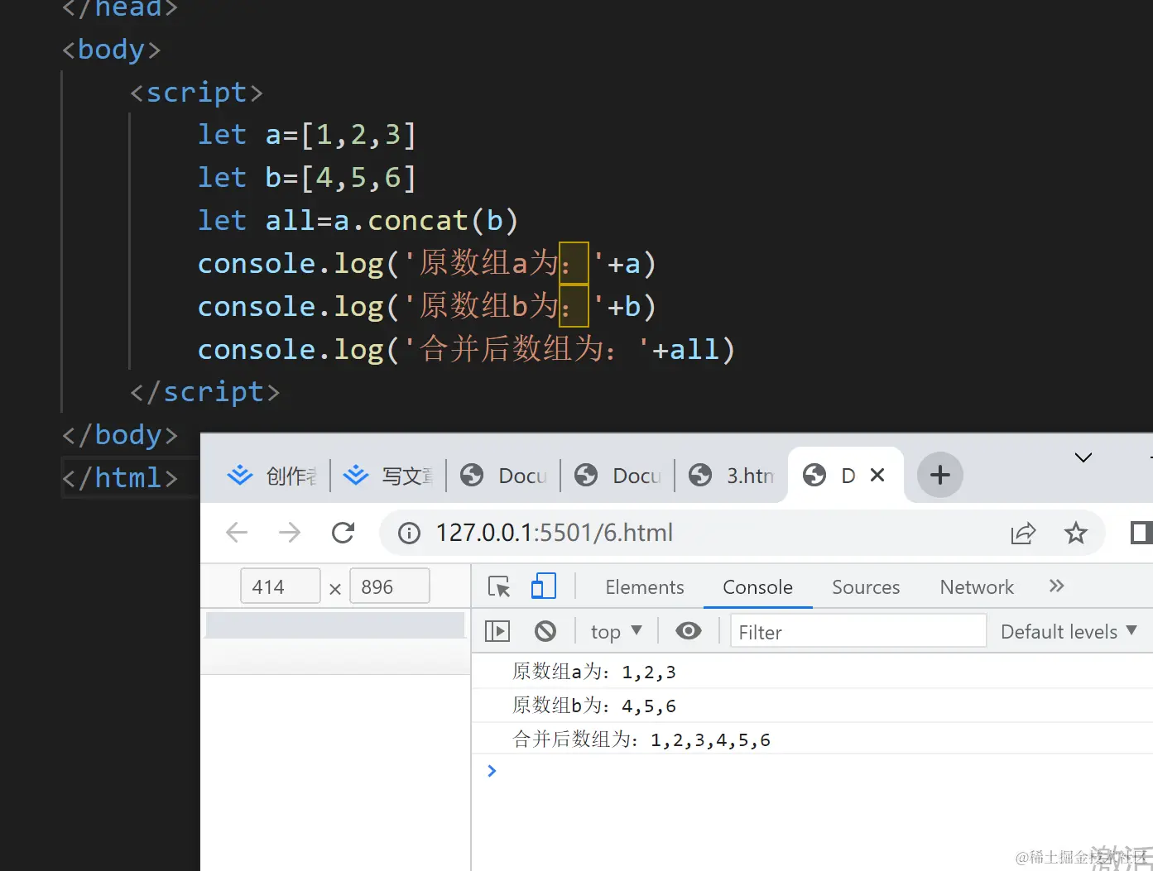Click the console Filter input field
1153x871 pixels.
[858, 632]
